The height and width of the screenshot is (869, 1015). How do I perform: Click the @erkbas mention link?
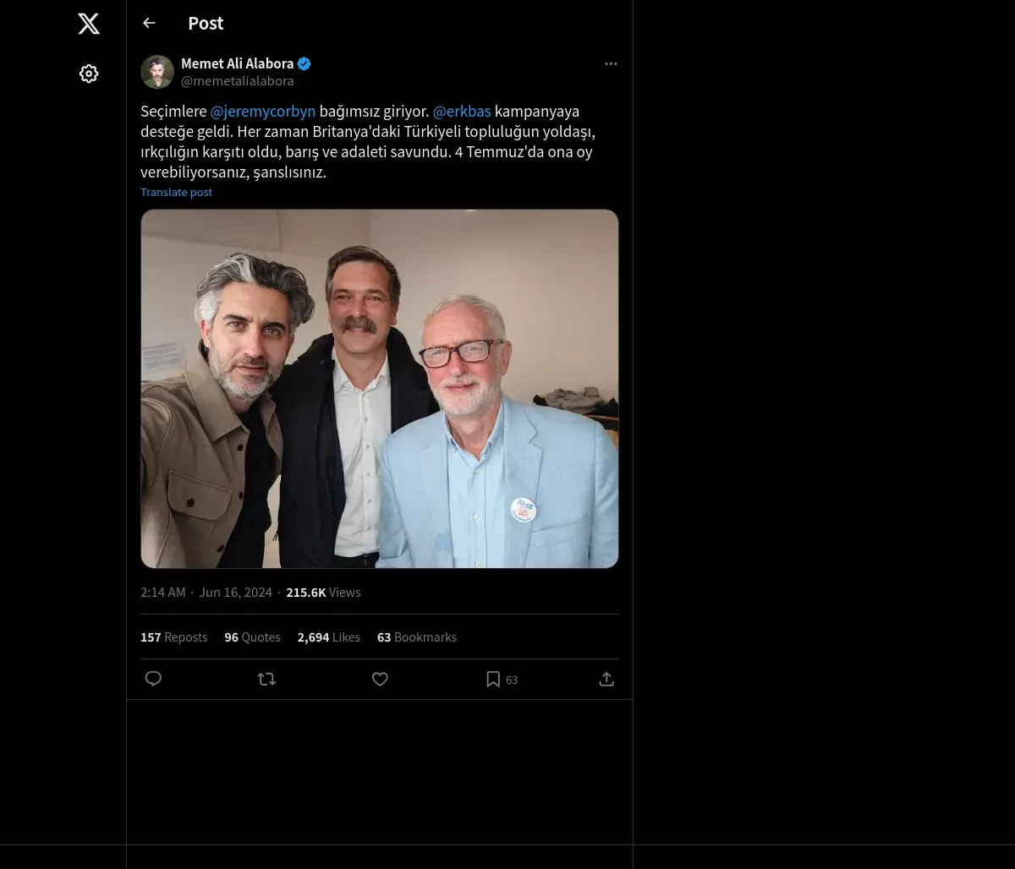tap(462, 112)
